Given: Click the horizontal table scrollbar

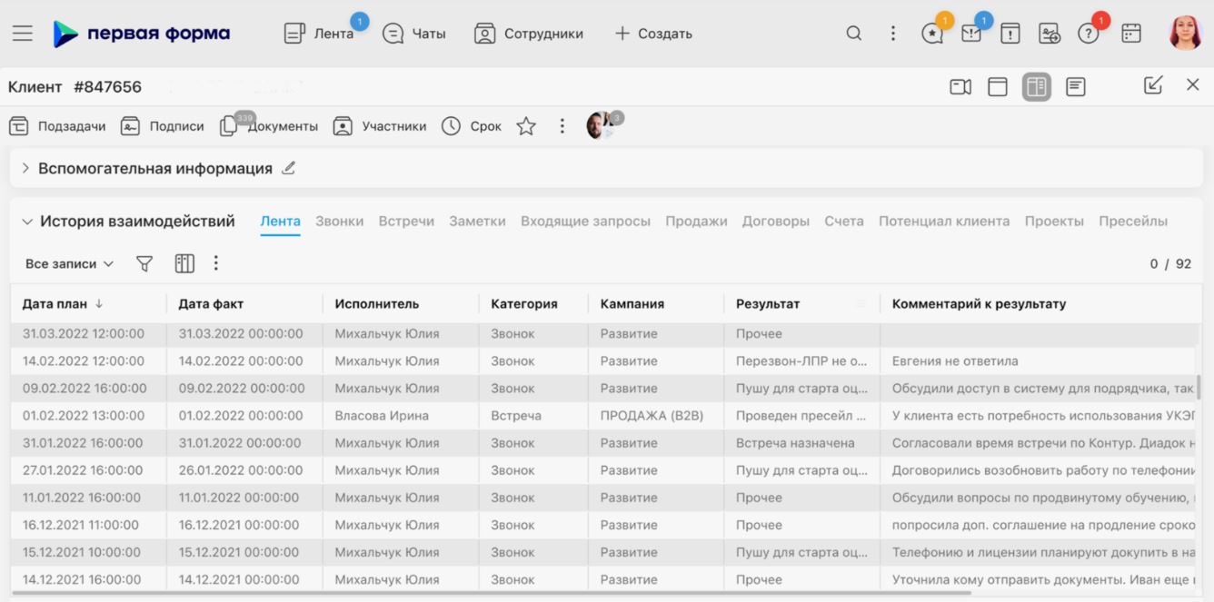Looking at the screenshot, I should [x=492, y=594].
